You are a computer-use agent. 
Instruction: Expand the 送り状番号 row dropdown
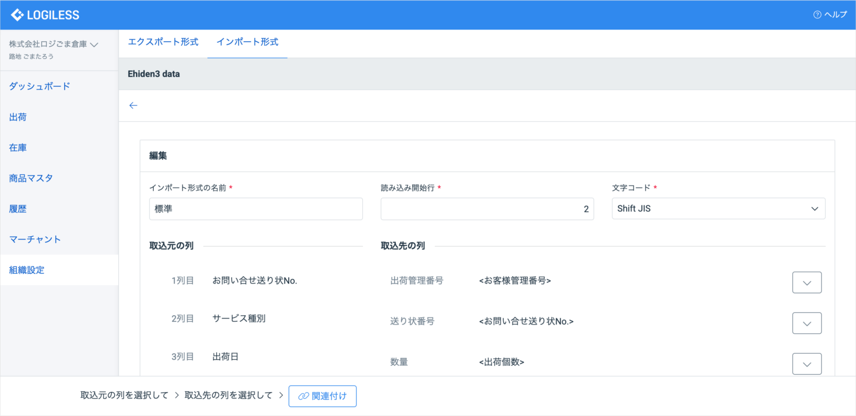pyautogui.click(x=806, y=323)
